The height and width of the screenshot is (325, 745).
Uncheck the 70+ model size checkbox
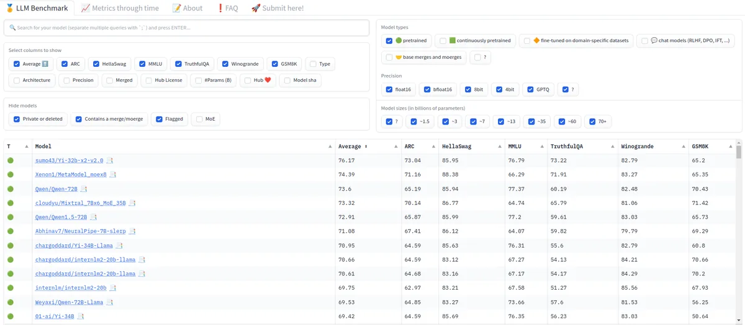click(x=592, y=121)
